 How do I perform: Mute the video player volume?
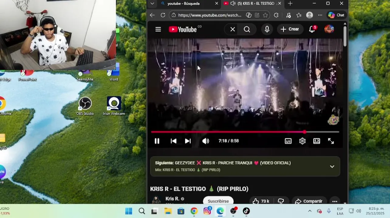click(x=206, y=141)
